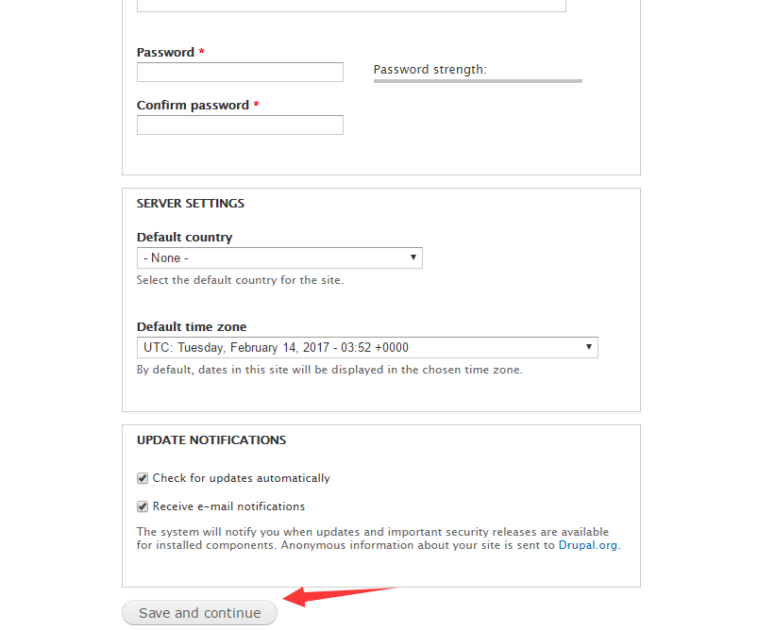Click the Save and continue button
Screen dimensions: 758x630
[200, 613]
